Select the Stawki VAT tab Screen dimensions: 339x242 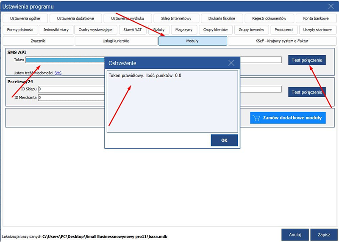(133, 30)
